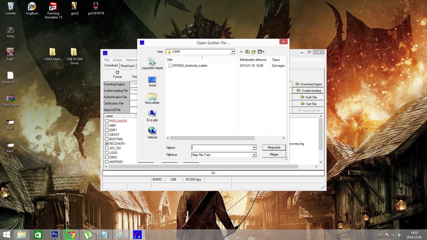Open Hálózat in the places sidebar
Image resolution: width=427 pixels, height=240 pixels.
(152, 133)
